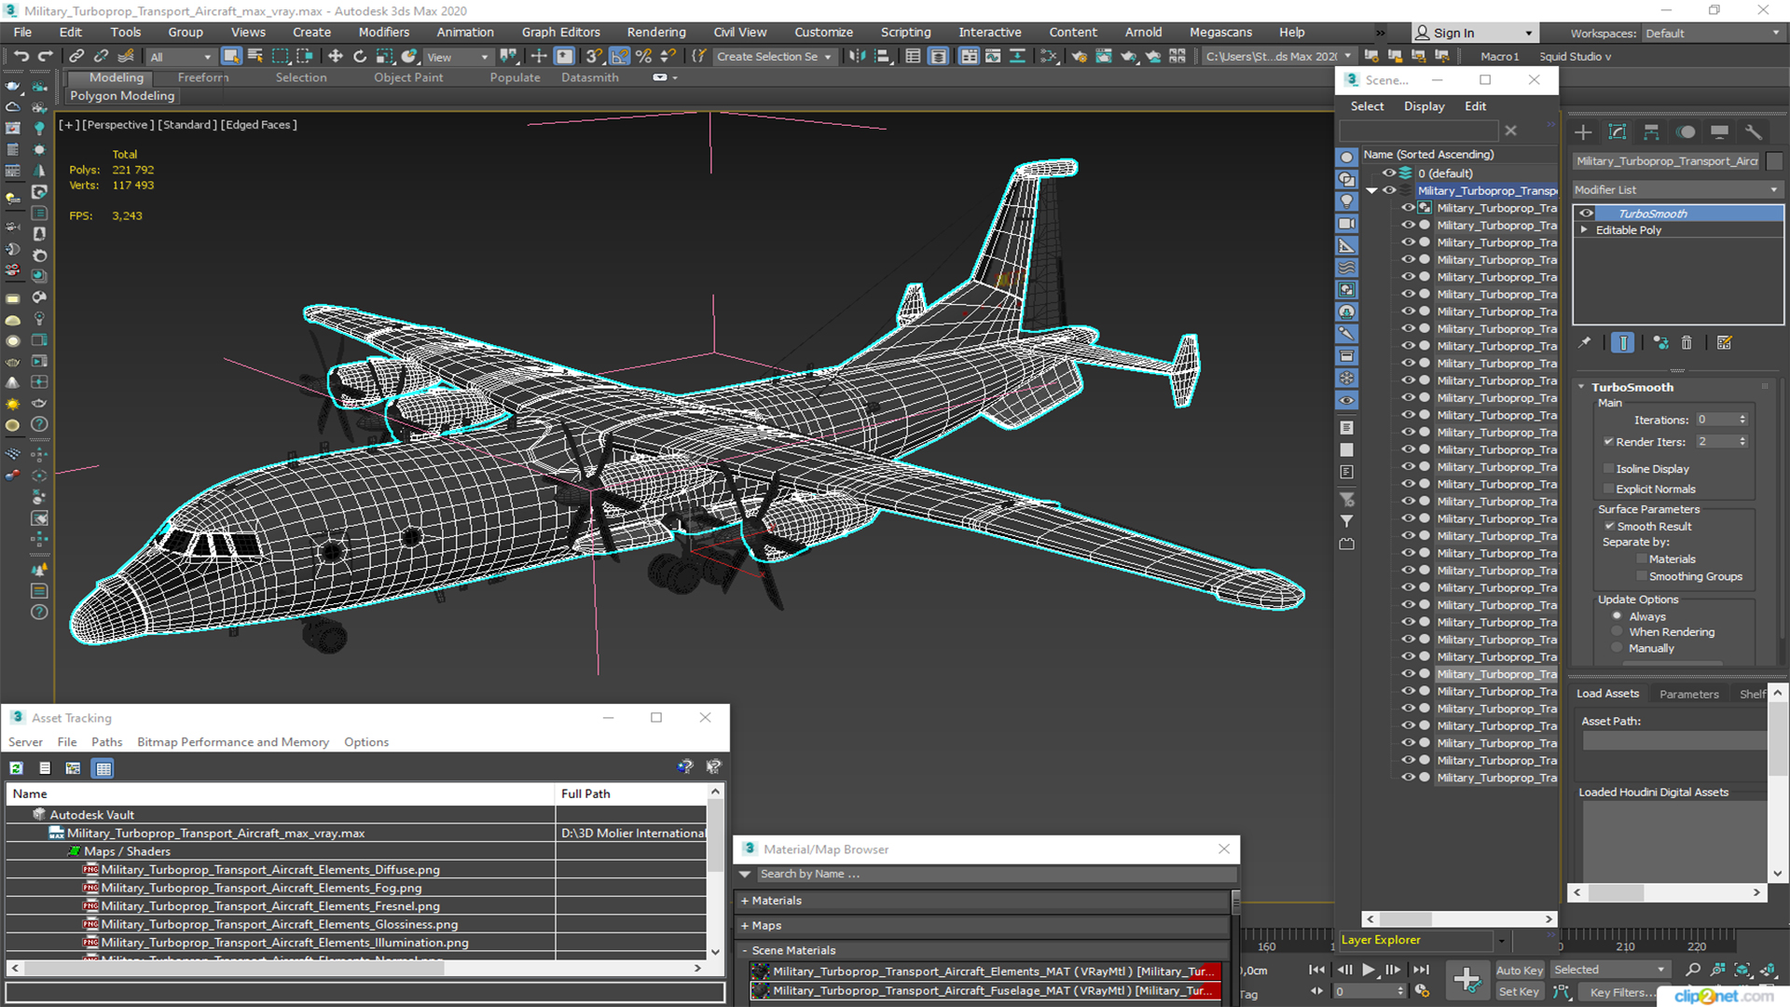The width and height of the screenshot is (1790, 1007).
Task: Toggle Explicit Normals checkbox
Action: (x=1608, y=490)
